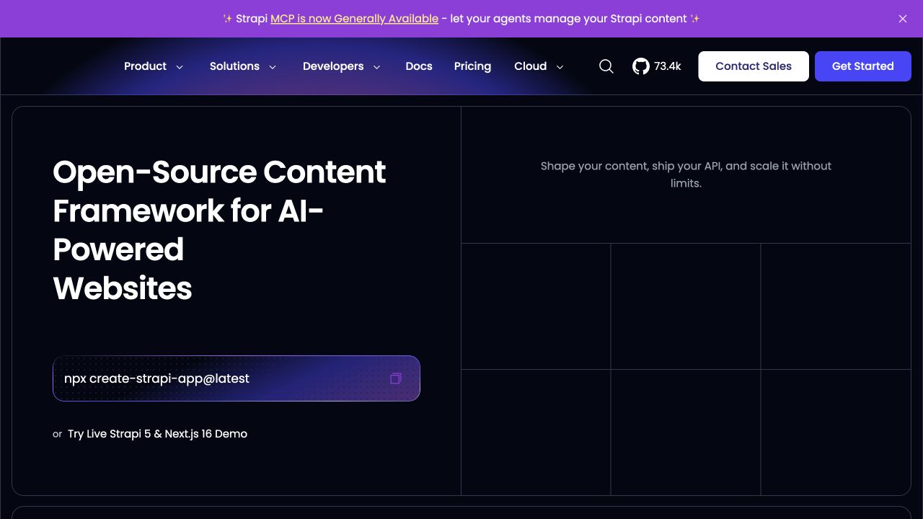This screenshot has height=519, width=923.
Task: Open the Product menu label
Action: pyautogui.click(x=145, y=66)
